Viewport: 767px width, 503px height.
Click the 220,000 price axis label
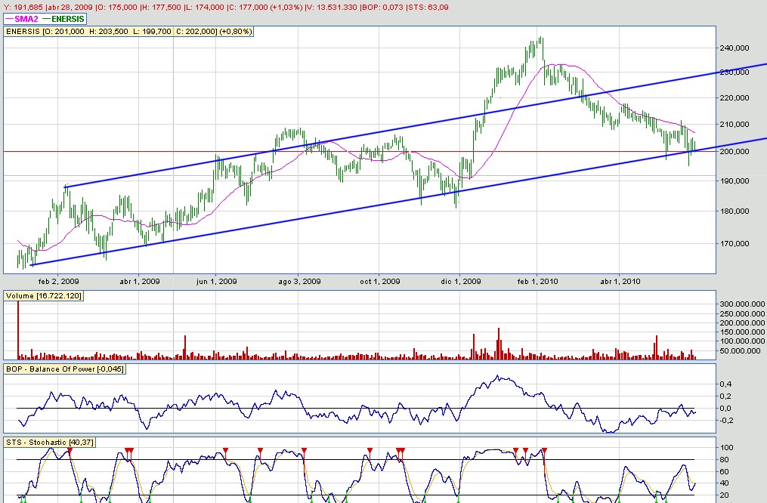click(735, 97)
